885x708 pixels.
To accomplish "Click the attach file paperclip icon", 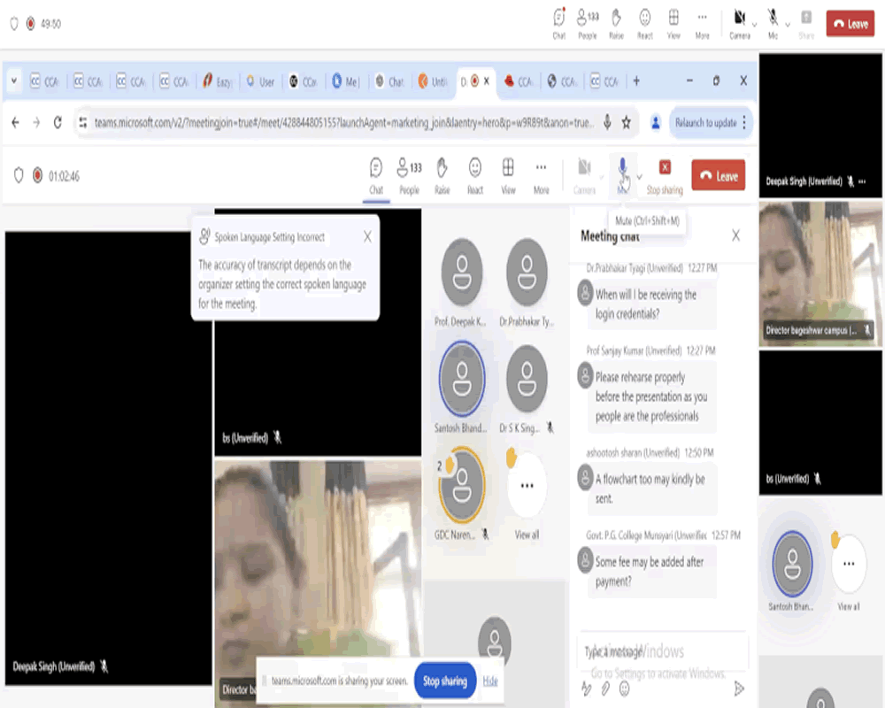I will (x=606, y=688).
